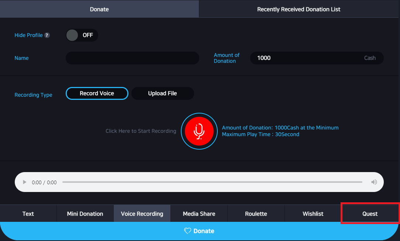Click the red microphone record button
Image resolution: width=400 pixels, height=241 pixels.
point(199,131)
